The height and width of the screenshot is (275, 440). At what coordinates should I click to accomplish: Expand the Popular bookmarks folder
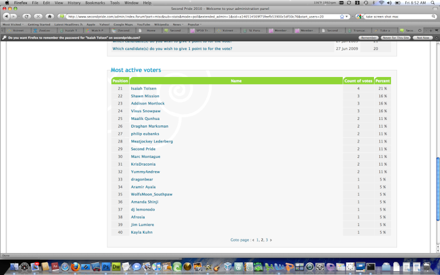point(195,24)
